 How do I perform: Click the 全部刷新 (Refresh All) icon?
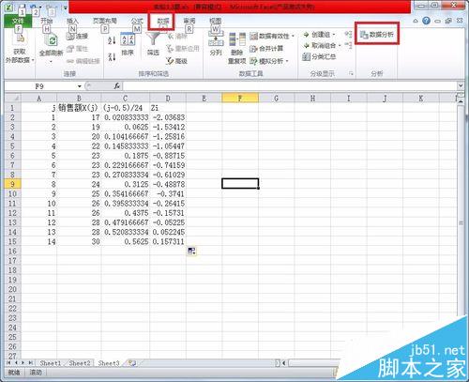coord(52,41)
